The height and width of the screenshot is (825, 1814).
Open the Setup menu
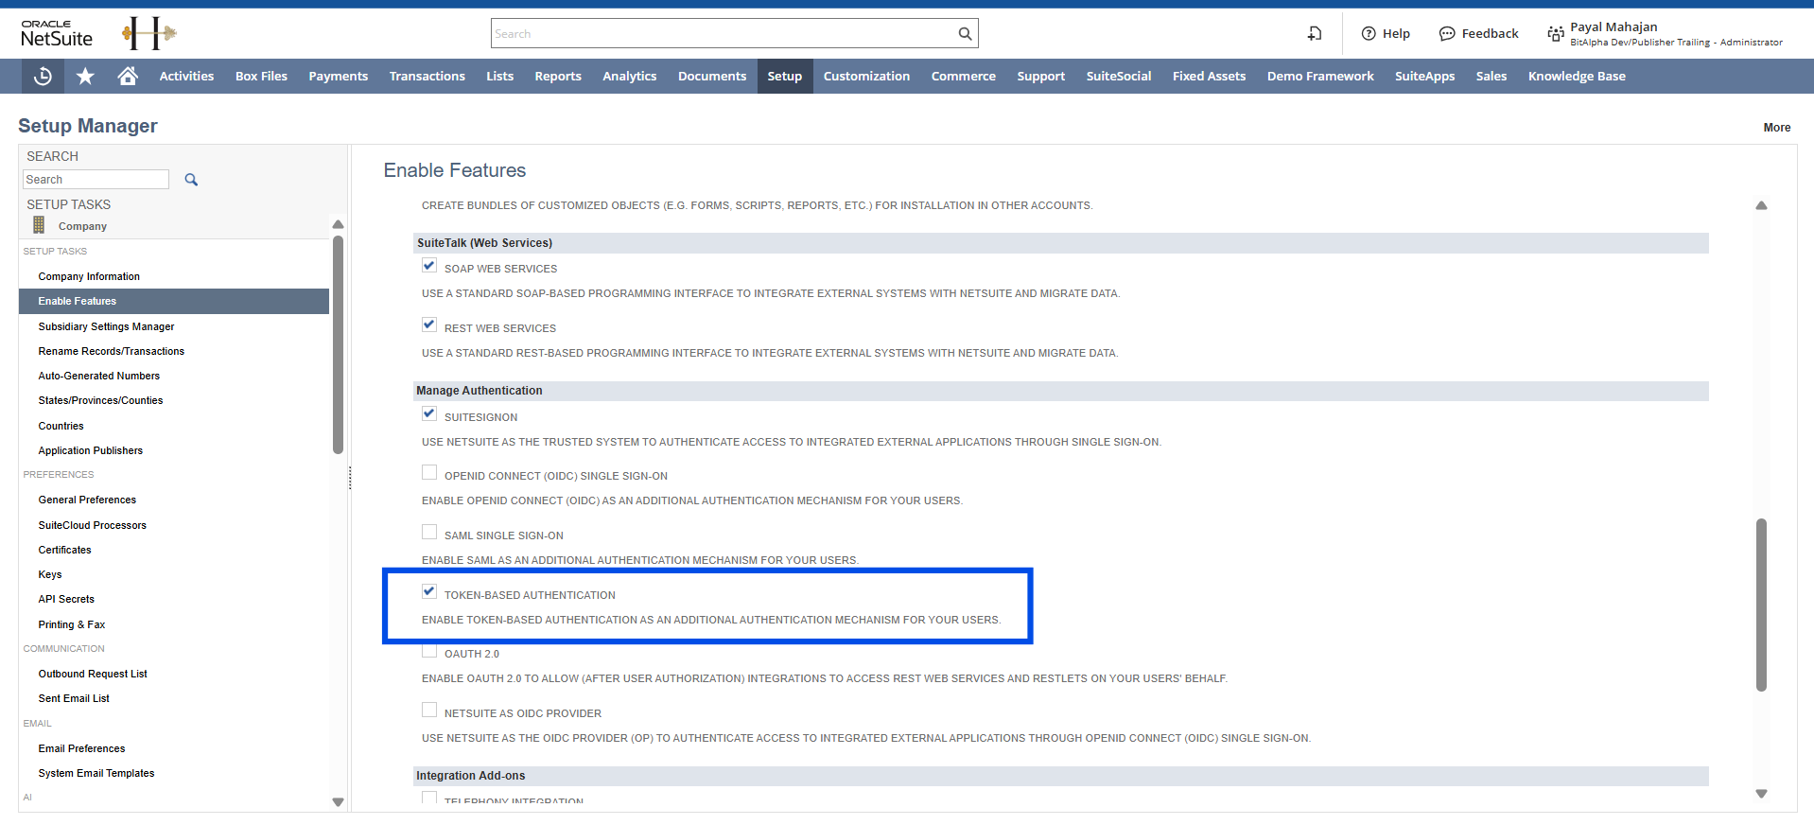click(x=785, y=77)
